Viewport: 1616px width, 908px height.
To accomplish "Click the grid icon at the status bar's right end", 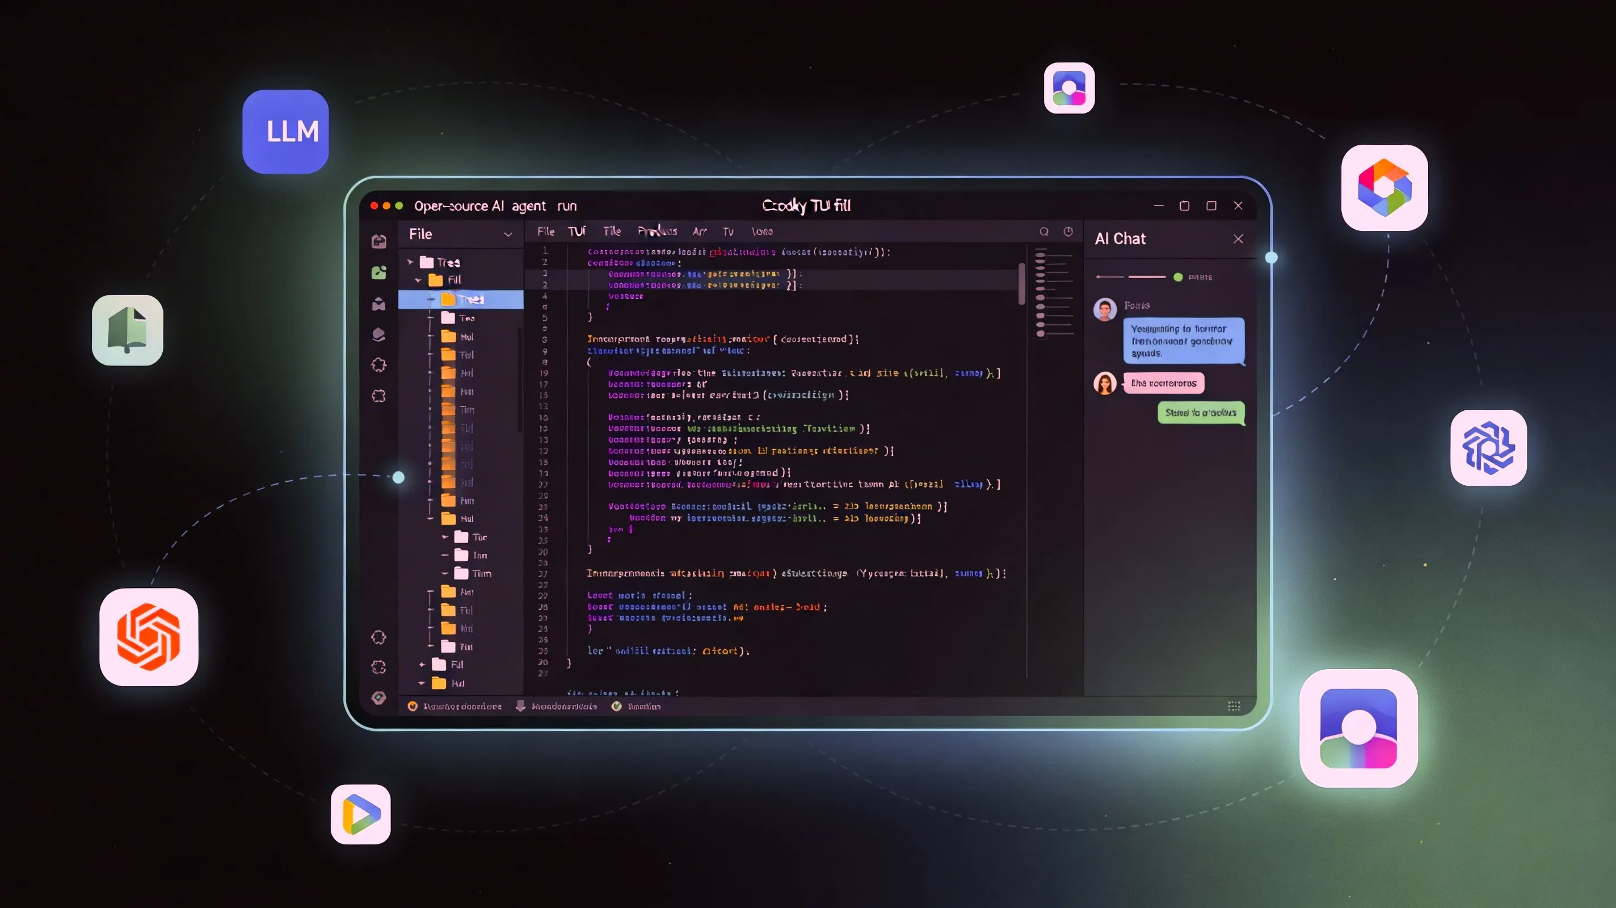I will click(x=1234, y=706).
